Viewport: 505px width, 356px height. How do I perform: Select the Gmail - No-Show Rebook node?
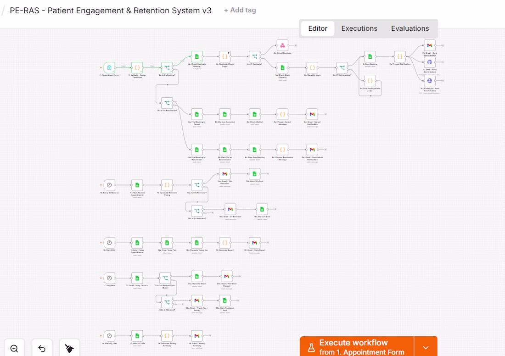click(x=226, y=276)
